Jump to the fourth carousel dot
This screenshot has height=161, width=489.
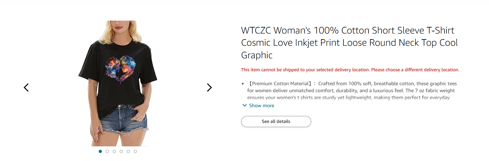[x=121, y=151]
